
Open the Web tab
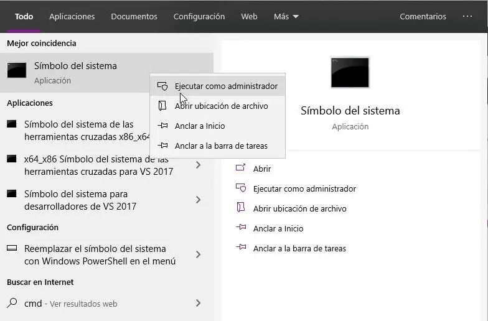click(249, 16)
